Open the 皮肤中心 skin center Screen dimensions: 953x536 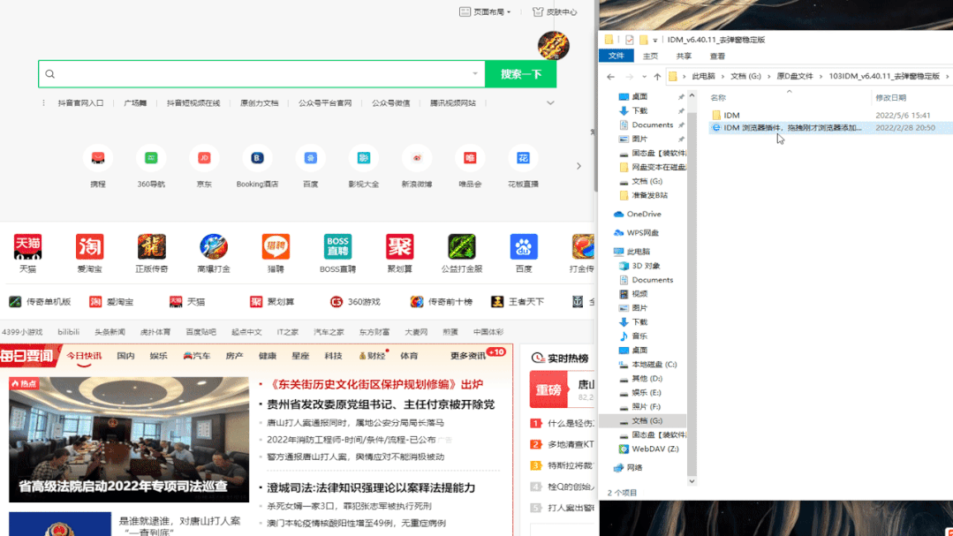pyautogui.click(x=555, y=11)
